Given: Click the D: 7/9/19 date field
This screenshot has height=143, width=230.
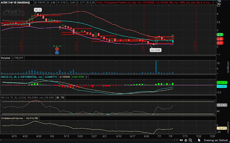Looking at the screenshot, I should 40,3.
